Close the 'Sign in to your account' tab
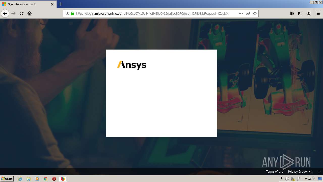Screen dimensions: 323x182 coord(52,4)
